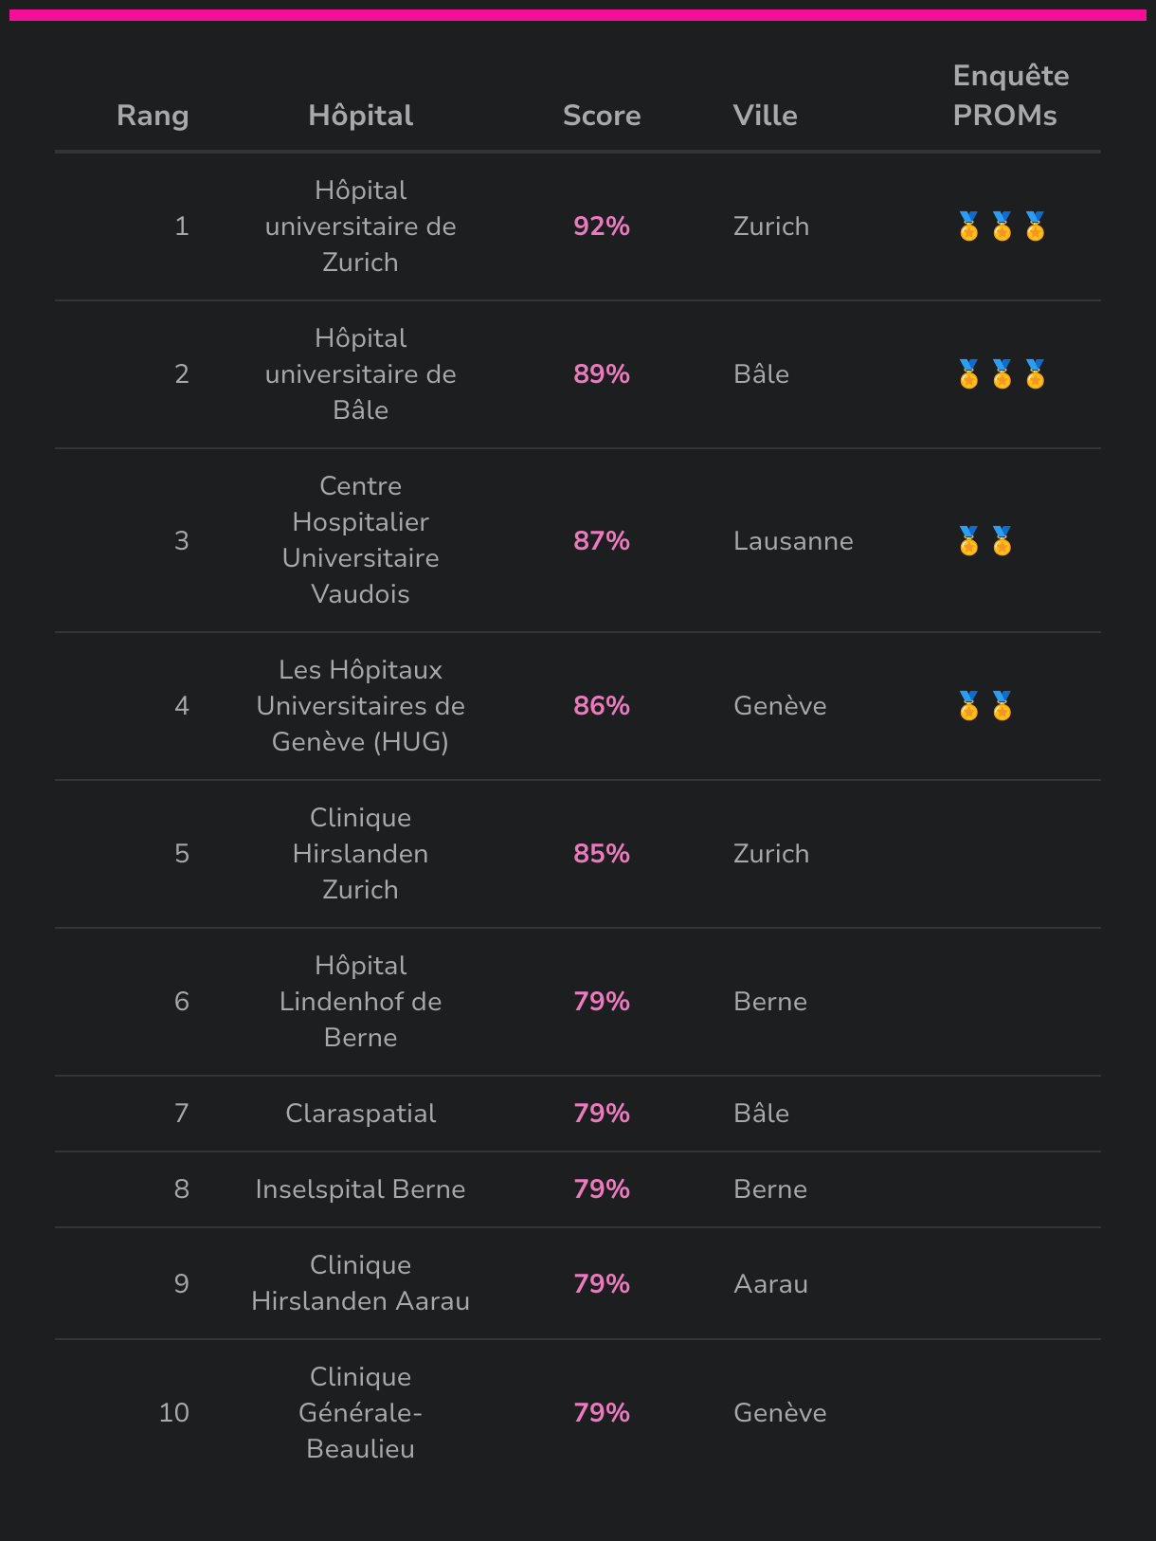This screenshot has height=1541, width=1156.
Task: Select Centre Hospitalier Universitaire Vaudois
Action: (360, 540)
